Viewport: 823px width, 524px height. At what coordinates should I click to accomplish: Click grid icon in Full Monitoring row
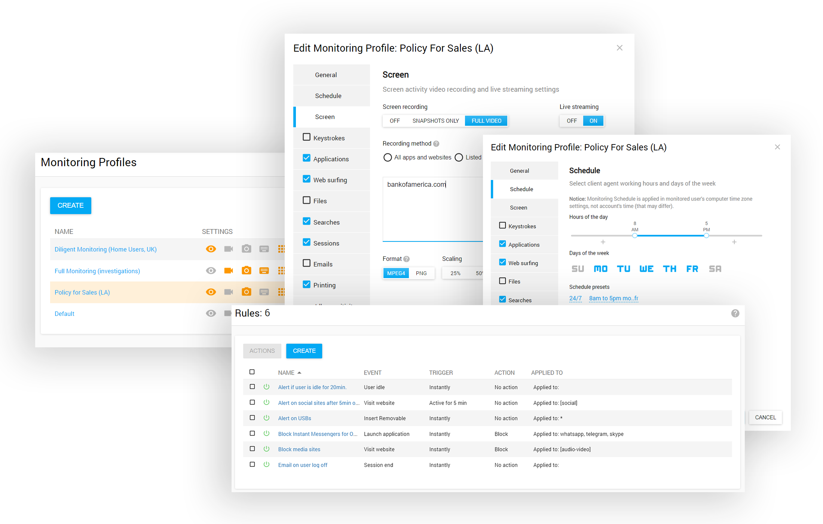pos(281,271)
